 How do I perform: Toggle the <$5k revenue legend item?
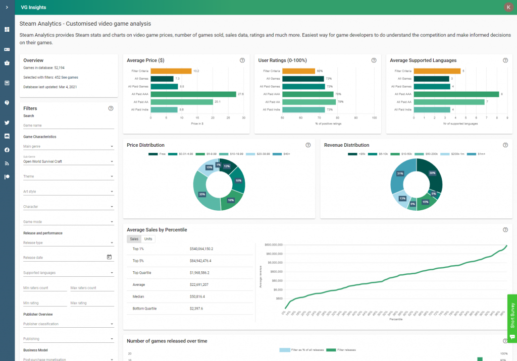pyautogui.click(x=357, y=154)
